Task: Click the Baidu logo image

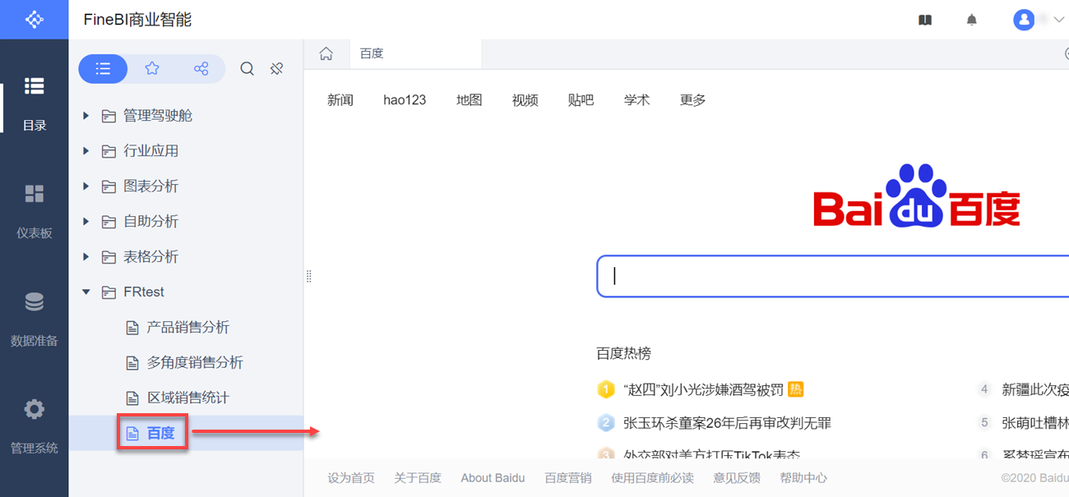Action: coord(917,196)
